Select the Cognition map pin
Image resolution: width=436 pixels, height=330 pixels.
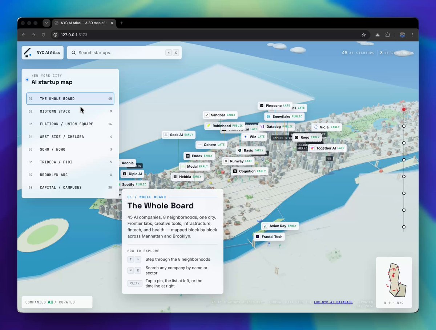click(249, 171)
